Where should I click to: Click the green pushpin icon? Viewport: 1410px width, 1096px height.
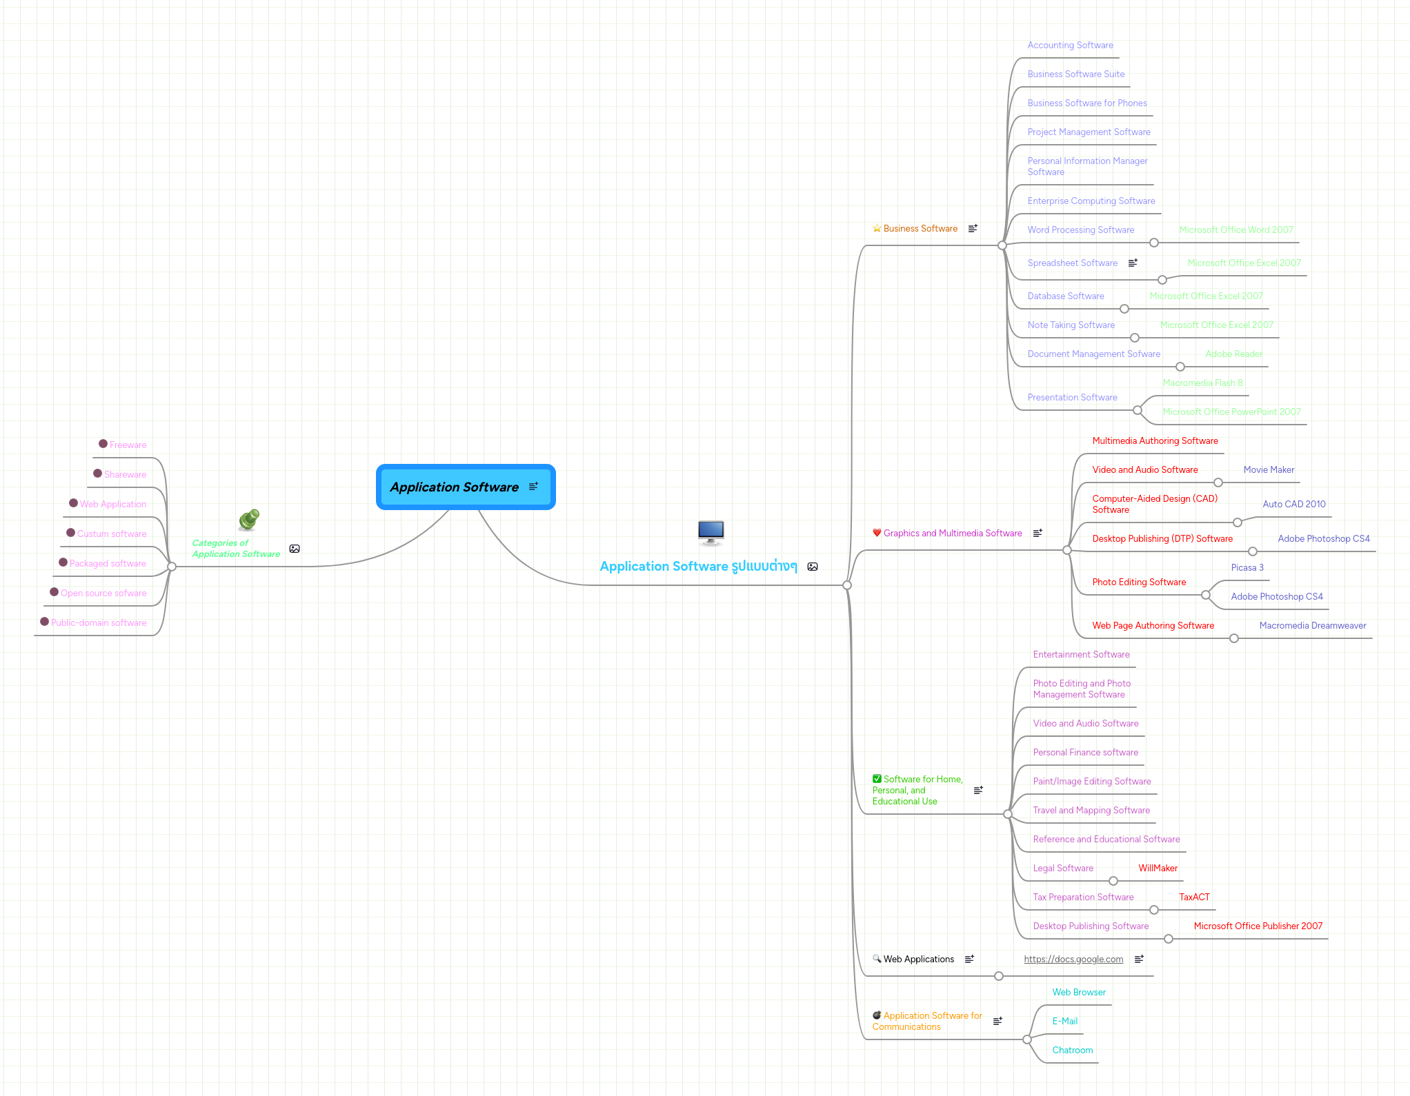(248, 520)
